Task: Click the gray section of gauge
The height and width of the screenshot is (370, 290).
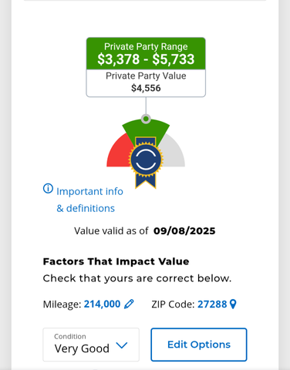Action: pyautogui.click(x=172, y=153)
